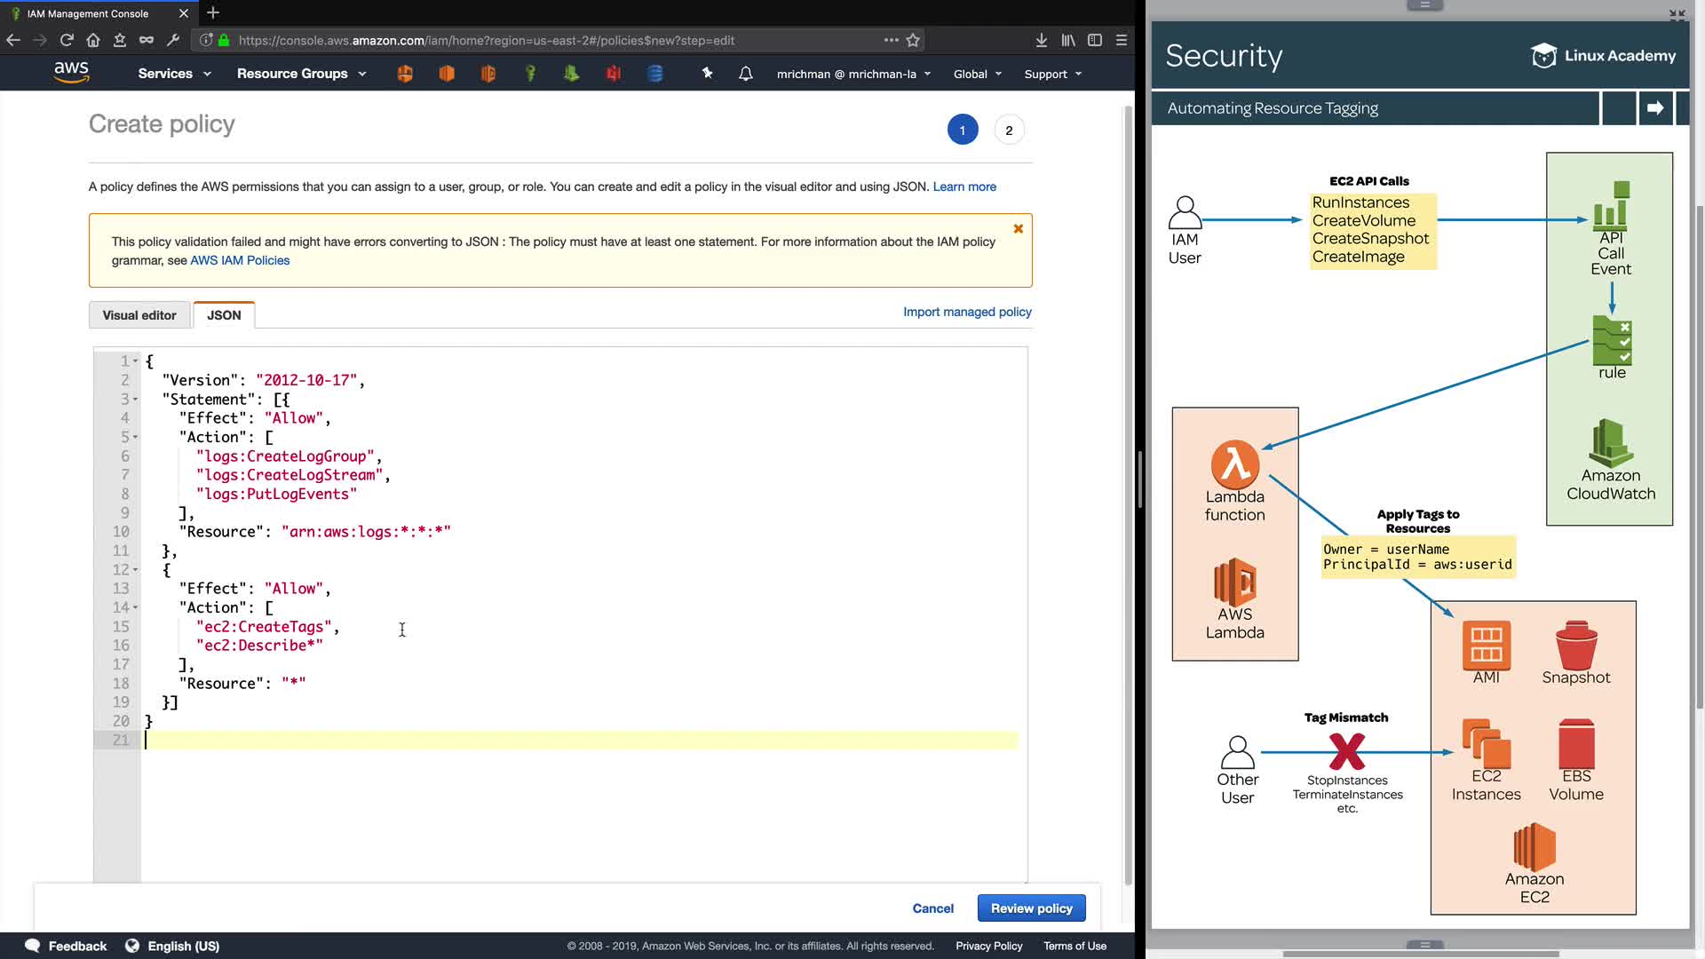Toggle the Firefox sidebar view icon
Image resolution: width=1705 pixels, height=959 pixels.
(x=1095, y=40)
